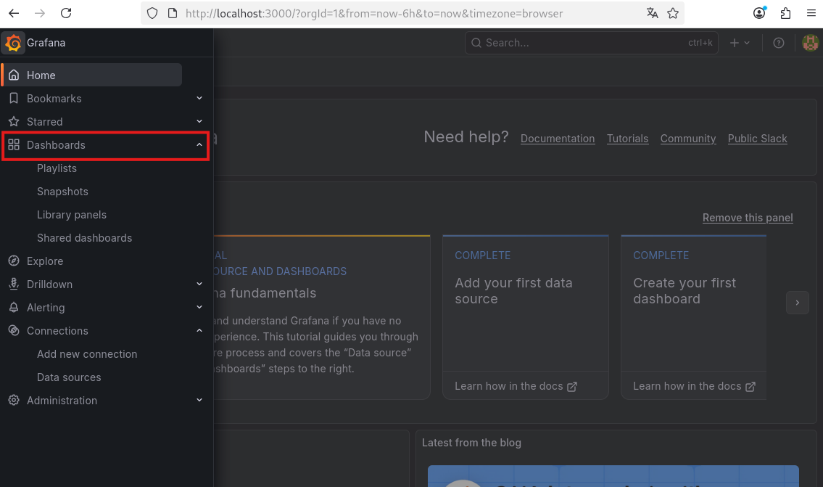Open Add your first data source card
Screen dimensions: 823x487
pyautogui.click(x=526, y=316)
